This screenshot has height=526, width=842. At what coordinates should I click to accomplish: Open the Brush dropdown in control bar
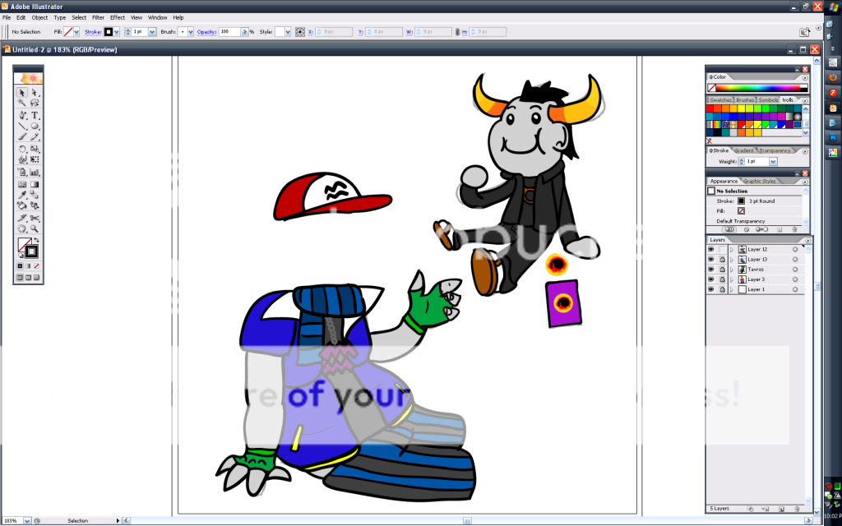(x=191, y=32)
